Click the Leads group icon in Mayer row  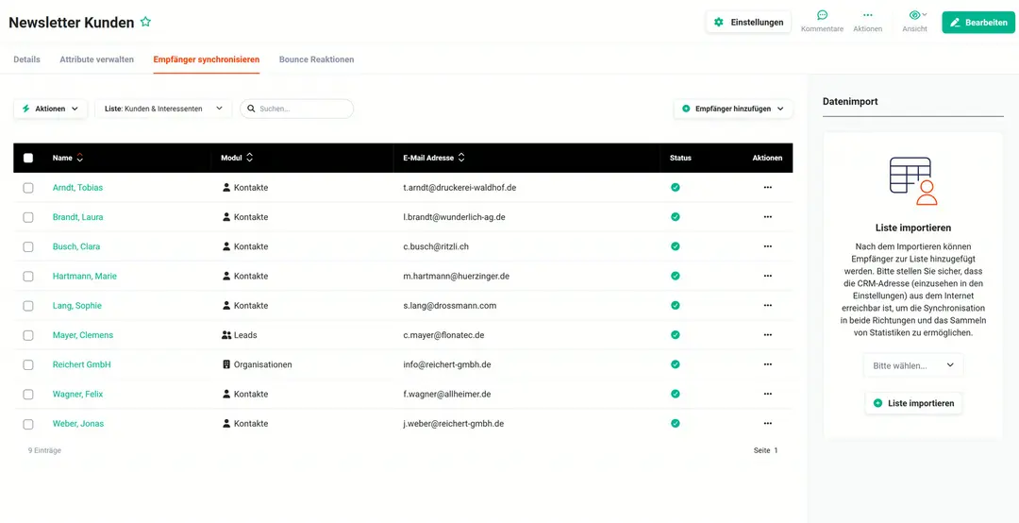(x=226, y=335)
